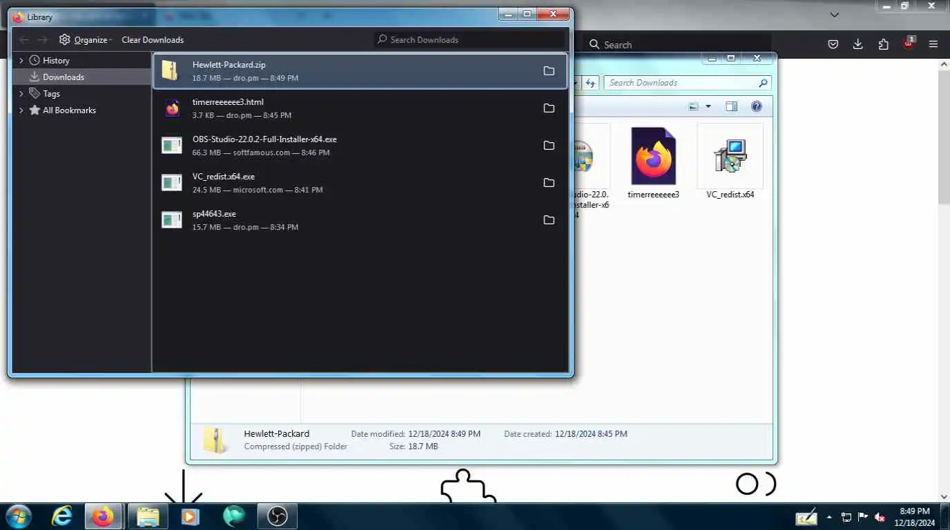
Task: Open Firefox extensions puzzle icon
Action: 883,44
